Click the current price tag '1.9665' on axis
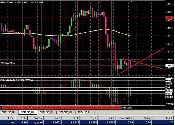The width and height of the screenshot is (175, 125). (169, 65)
